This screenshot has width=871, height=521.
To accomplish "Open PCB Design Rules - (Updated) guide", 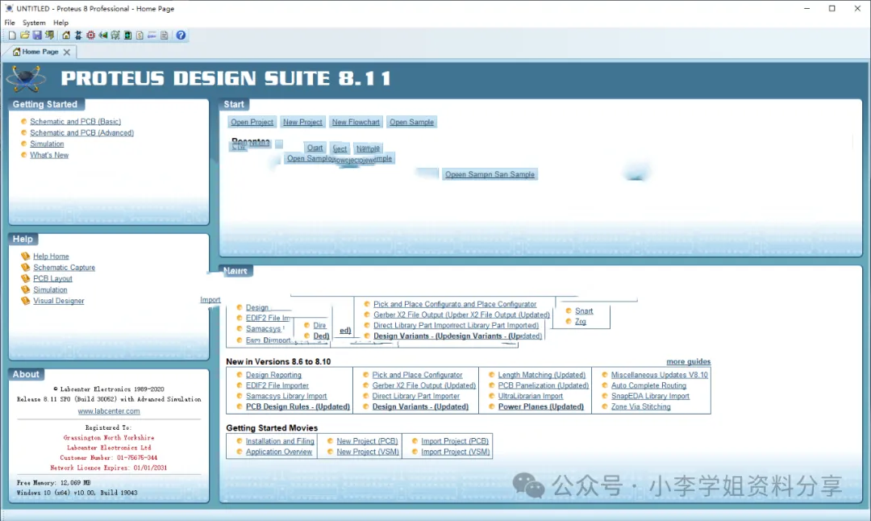I will tap(298, 406).
